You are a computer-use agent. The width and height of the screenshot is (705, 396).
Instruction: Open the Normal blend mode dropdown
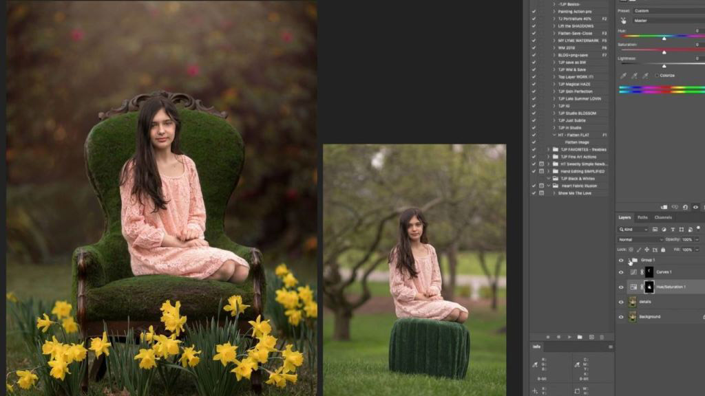pyautogui.click(x=640, y=240)
